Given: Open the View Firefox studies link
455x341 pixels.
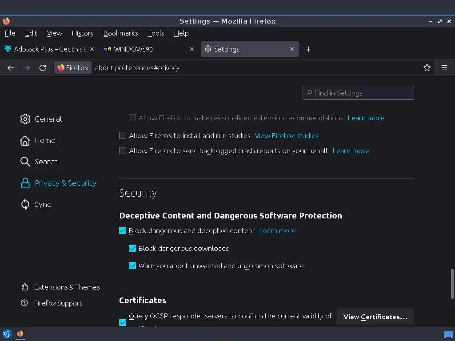Looking at the screenshot, I should [x=287, y=136].
